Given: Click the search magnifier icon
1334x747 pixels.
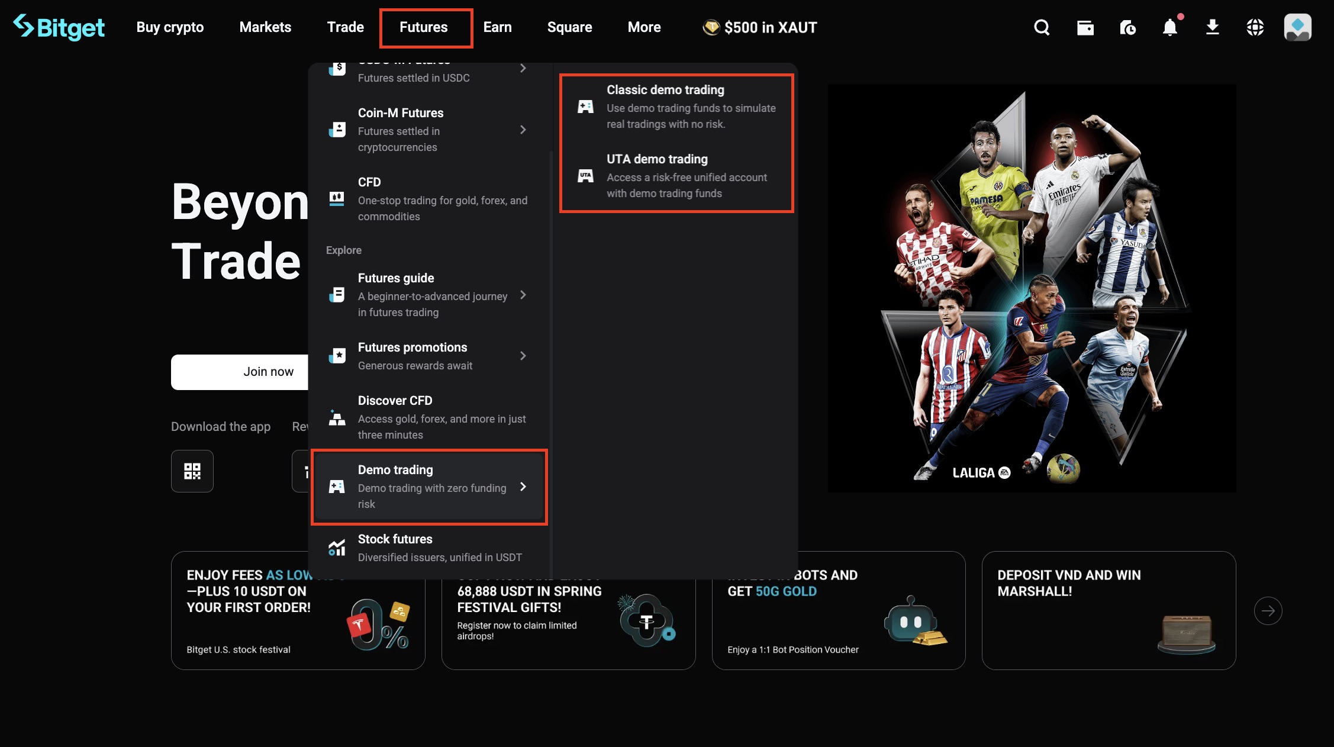Looking at the screenshot, I should [x=1042, y=27].
